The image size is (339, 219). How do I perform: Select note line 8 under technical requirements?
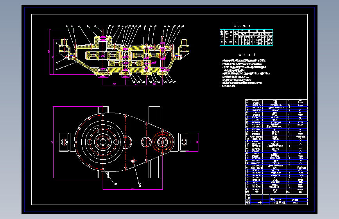[x=228, y=86]
